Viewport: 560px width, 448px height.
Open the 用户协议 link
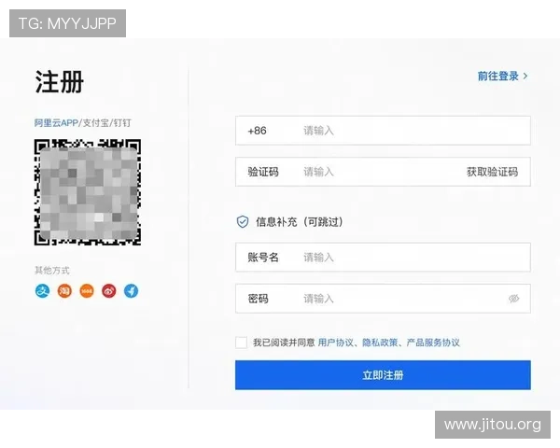[x=335, y=343]
